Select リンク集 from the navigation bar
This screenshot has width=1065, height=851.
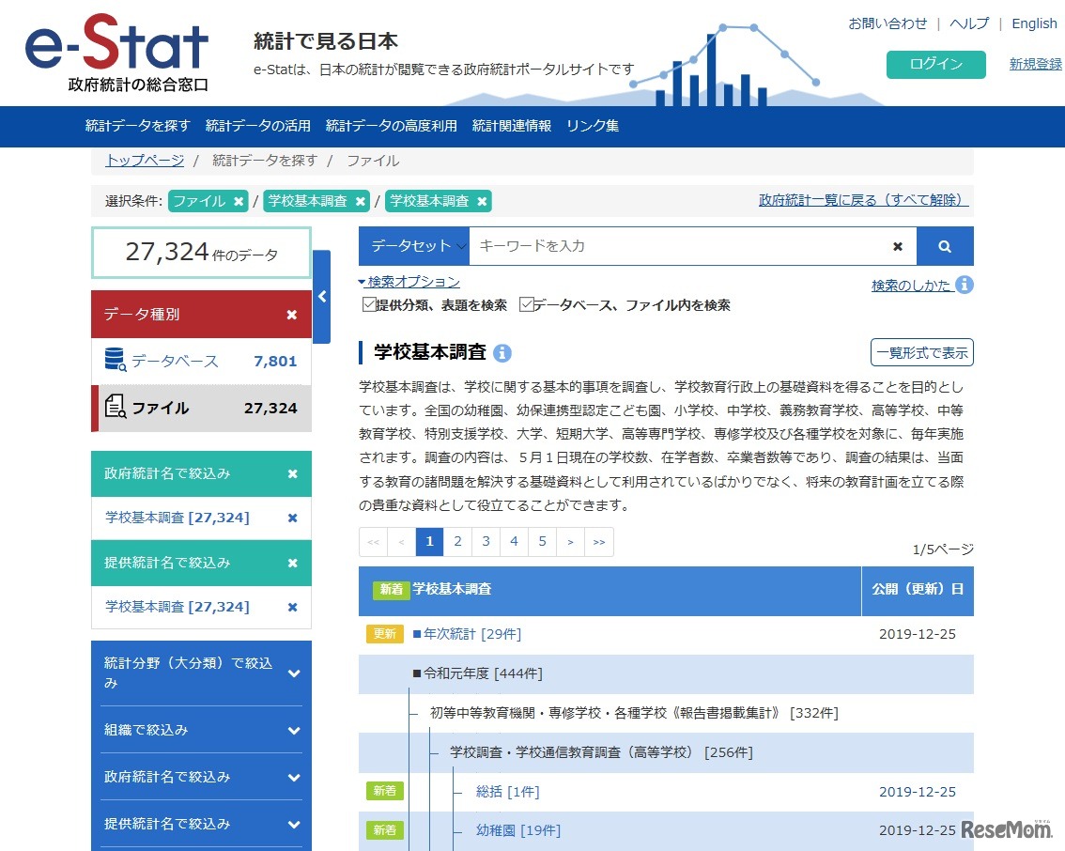tap(592, 126)
